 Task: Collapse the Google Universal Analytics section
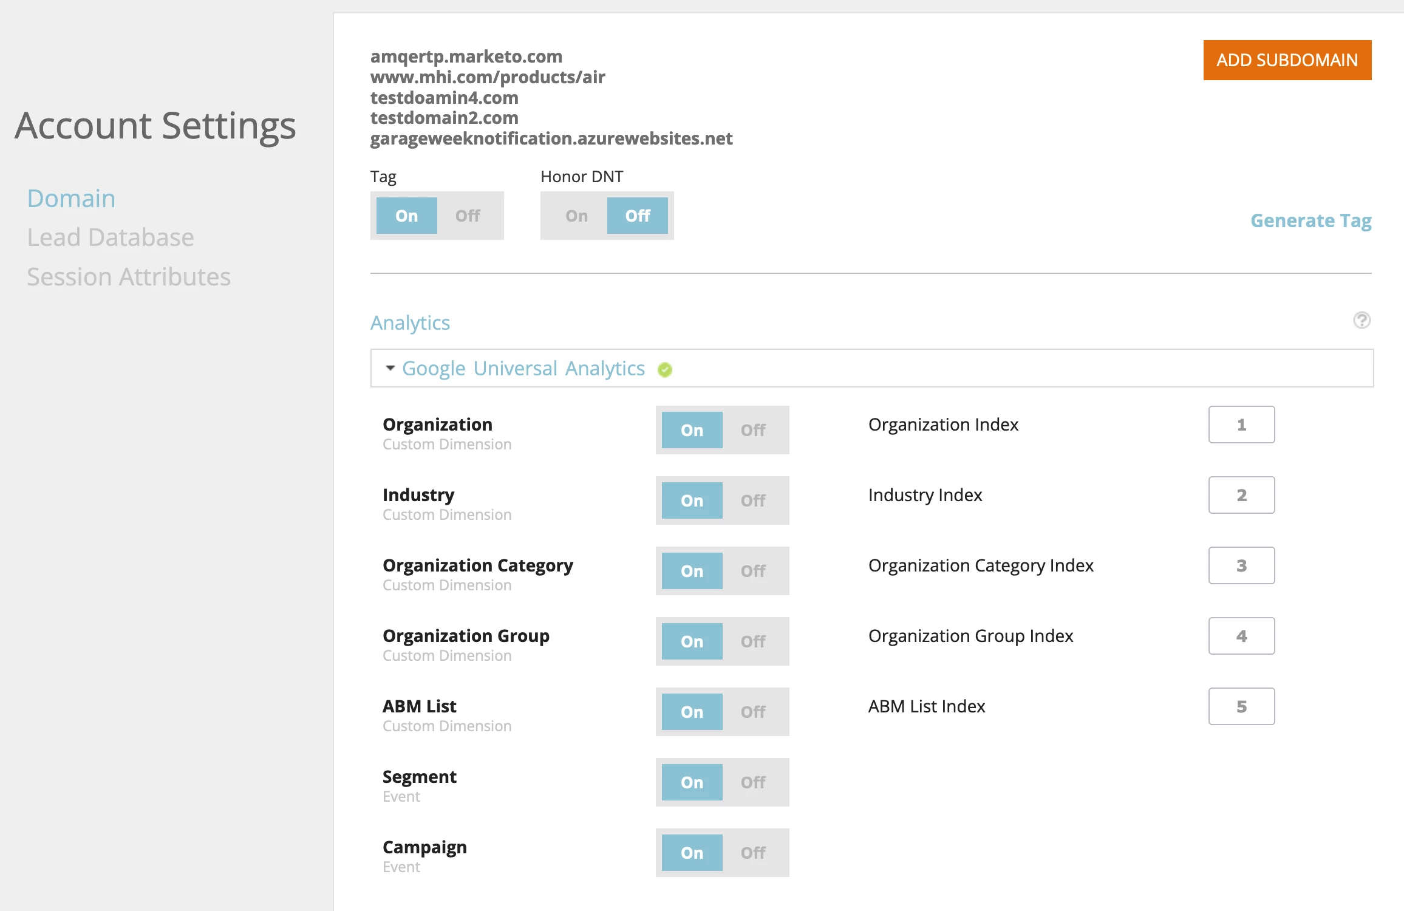(x=390, y=368)
